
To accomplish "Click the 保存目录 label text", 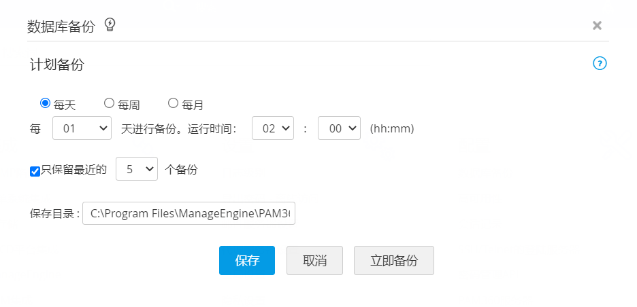I will [54, 214].
